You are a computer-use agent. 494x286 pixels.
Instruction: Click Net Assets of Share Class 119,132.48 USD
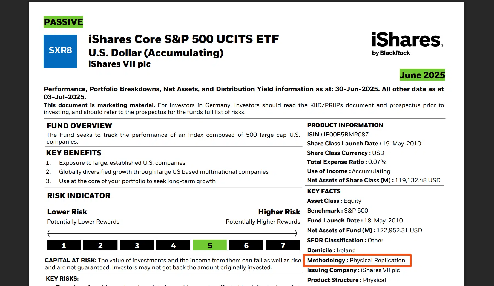374,180
